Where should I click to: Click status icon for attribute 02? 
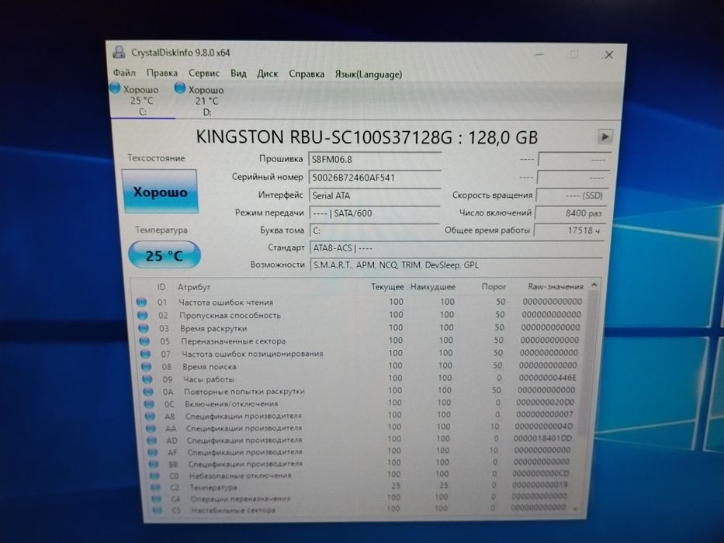(142, 315)
